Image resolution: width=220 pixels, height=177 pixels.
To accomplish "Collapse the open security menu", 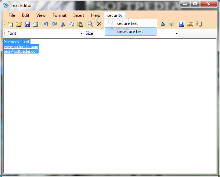I will pos(115,15).
